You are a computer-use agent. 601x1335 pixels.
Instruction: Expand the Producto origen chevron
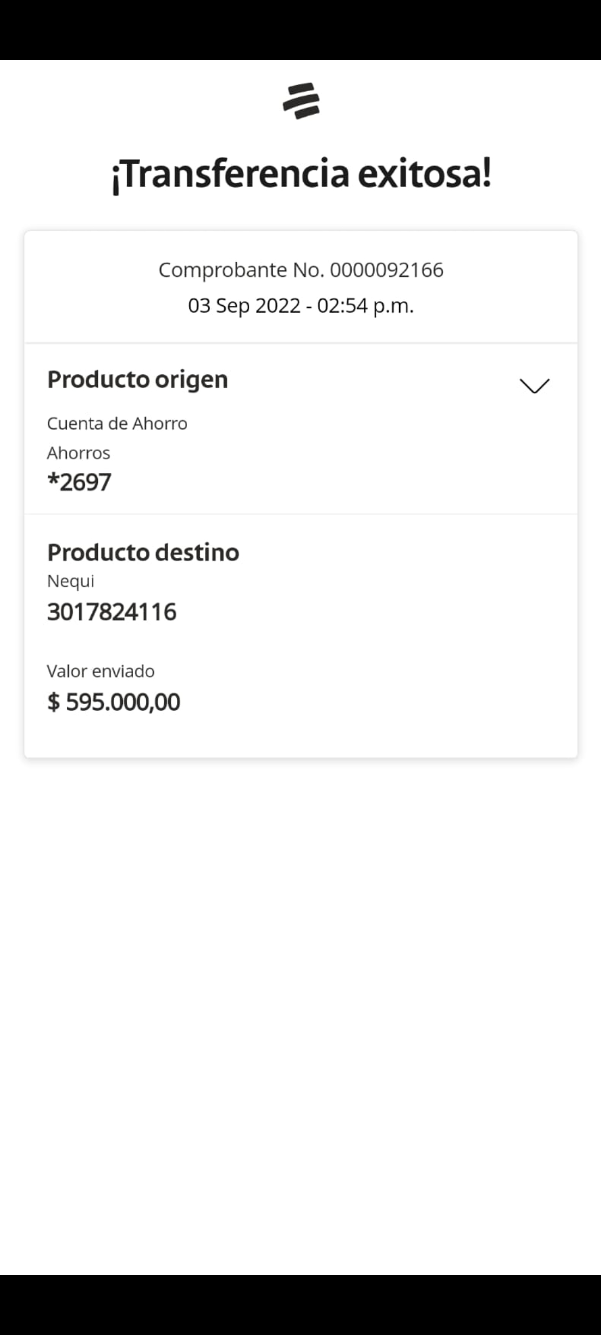pyautogui.click(x=534, y=385)
